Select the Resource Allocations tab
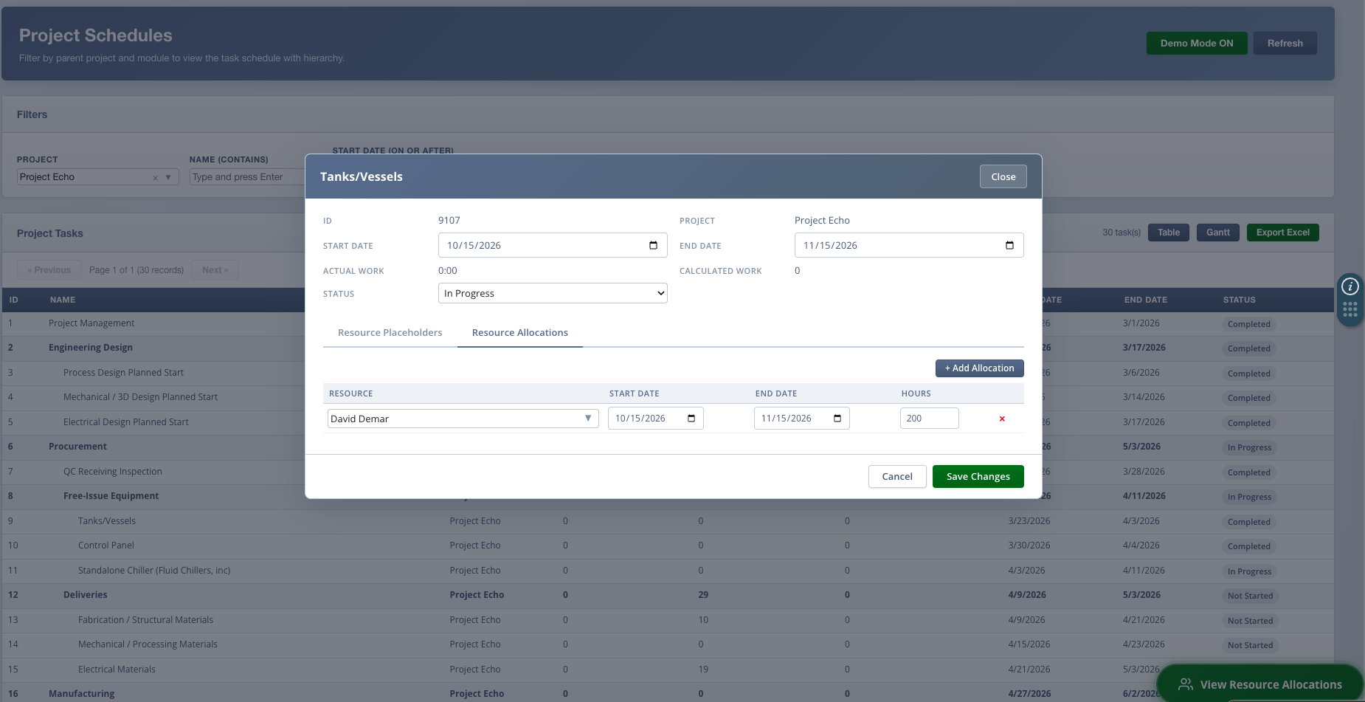The width and height of the screenshot is (1365, 702). tap(519, 333)
